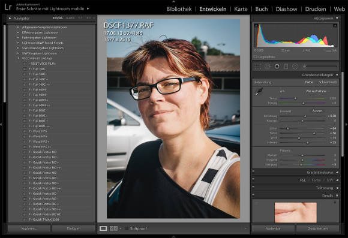Toggle the Gradationskurve panel on/off switch

click(x=253, y=171)
